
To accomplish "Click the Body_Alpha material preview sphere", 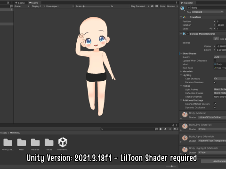I will 185,138.
